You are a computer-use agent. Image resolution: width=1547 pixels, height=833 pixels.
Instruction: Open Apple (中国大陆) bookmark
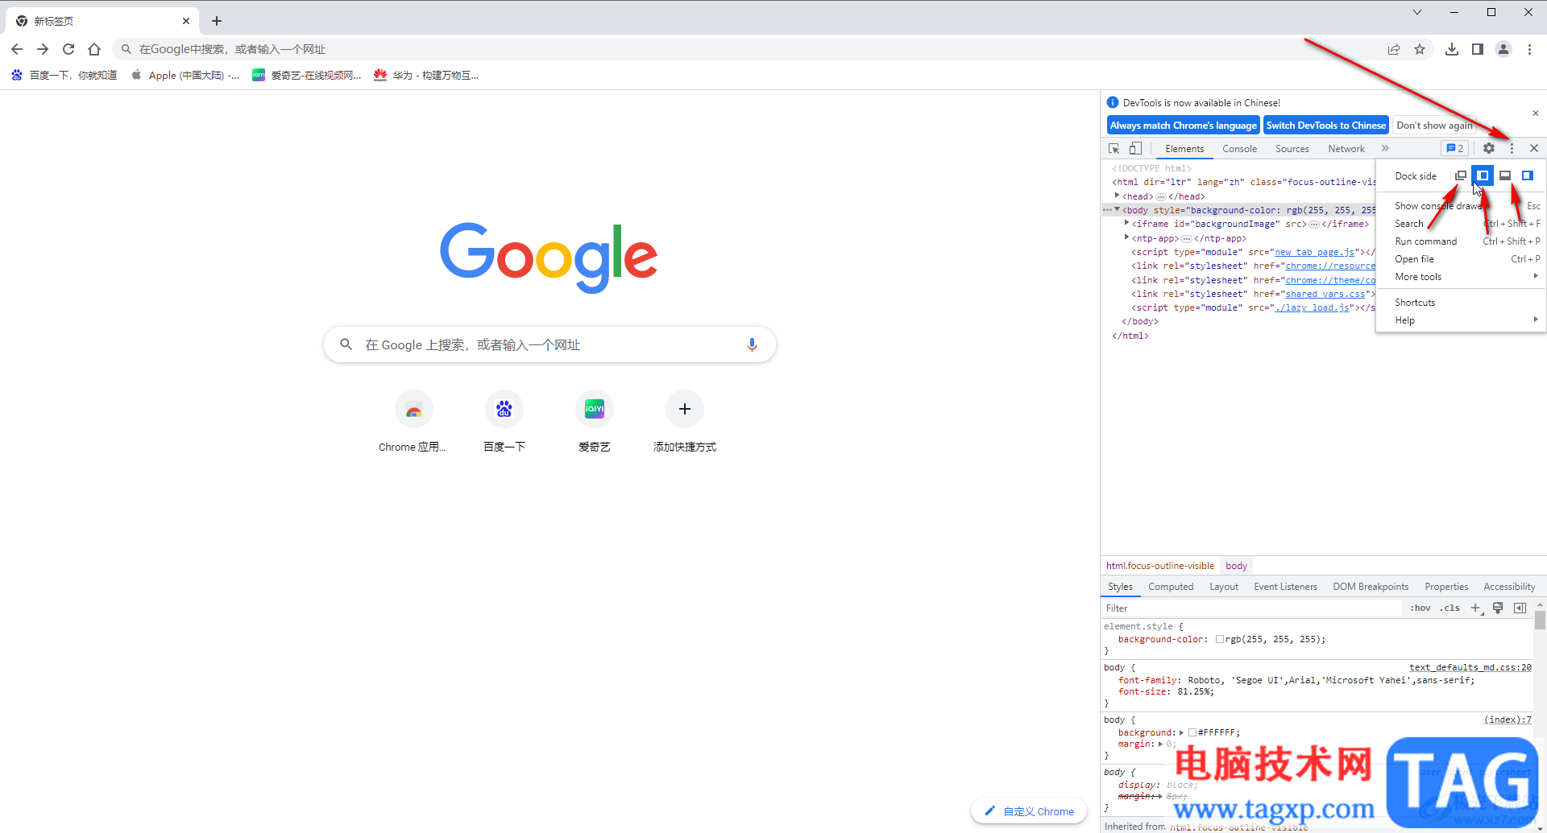pos(185,75)
